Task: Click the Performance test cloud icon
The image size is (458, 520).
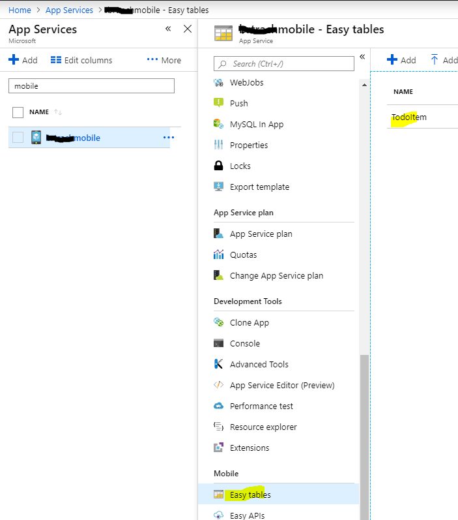Action: pos(218,406)
